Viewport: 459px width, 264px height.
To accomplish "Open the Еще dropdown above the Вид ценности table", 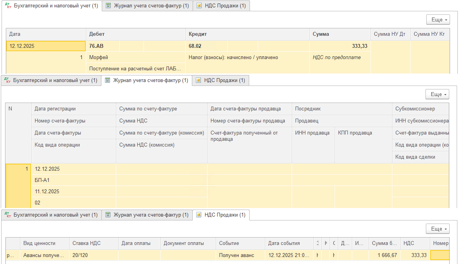I will (x=438, y=229).
